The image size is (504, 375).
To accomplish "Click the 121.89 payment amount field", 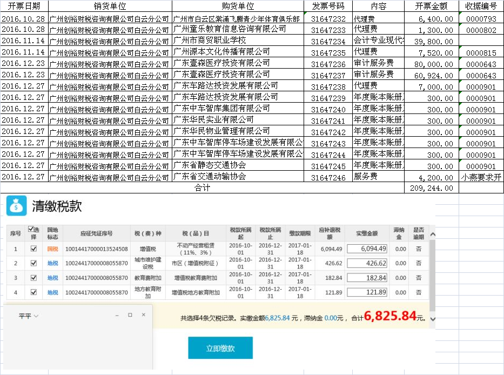I will tap(367, 292).
